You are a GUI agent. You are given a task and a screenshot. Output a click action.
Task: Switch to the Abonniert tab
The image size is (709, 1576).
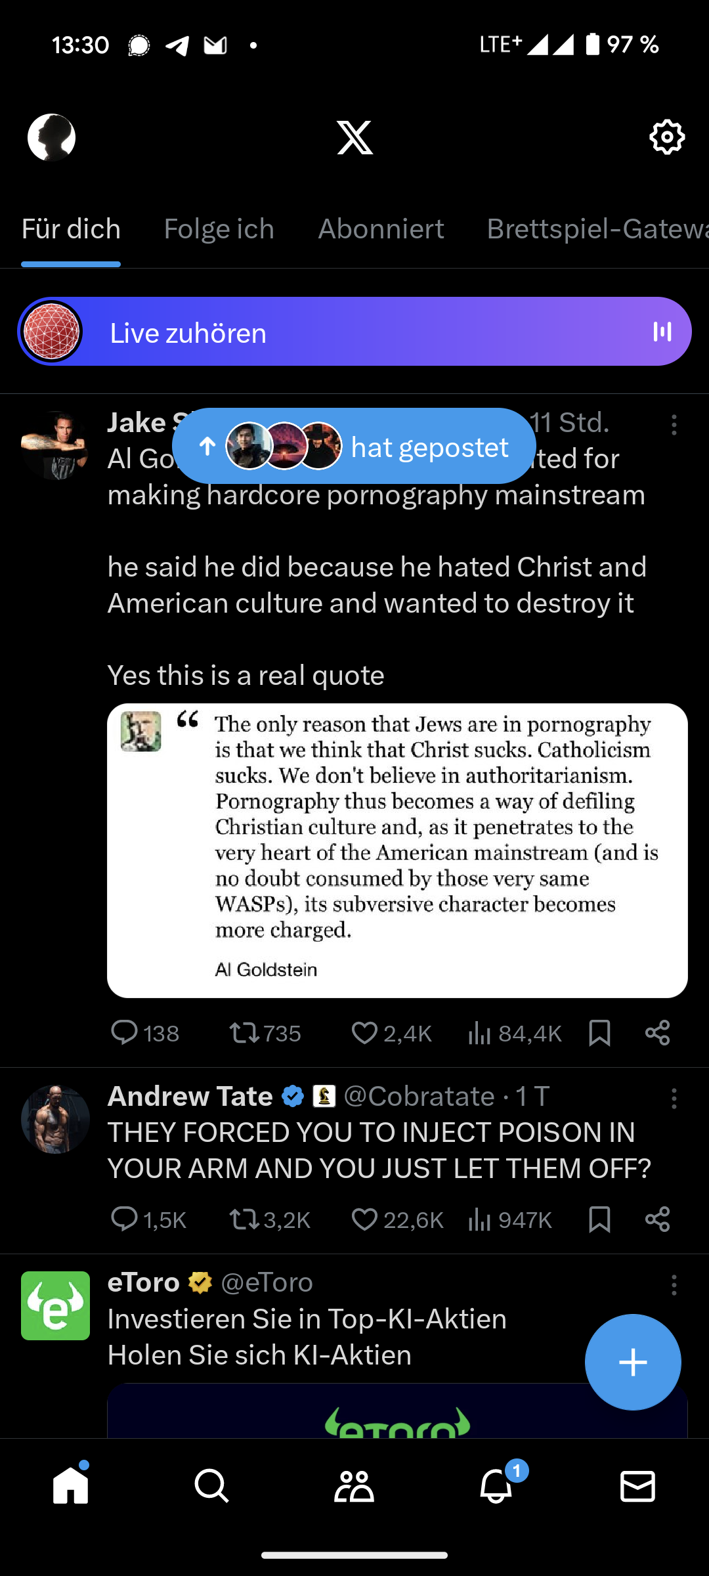(381, 229)
